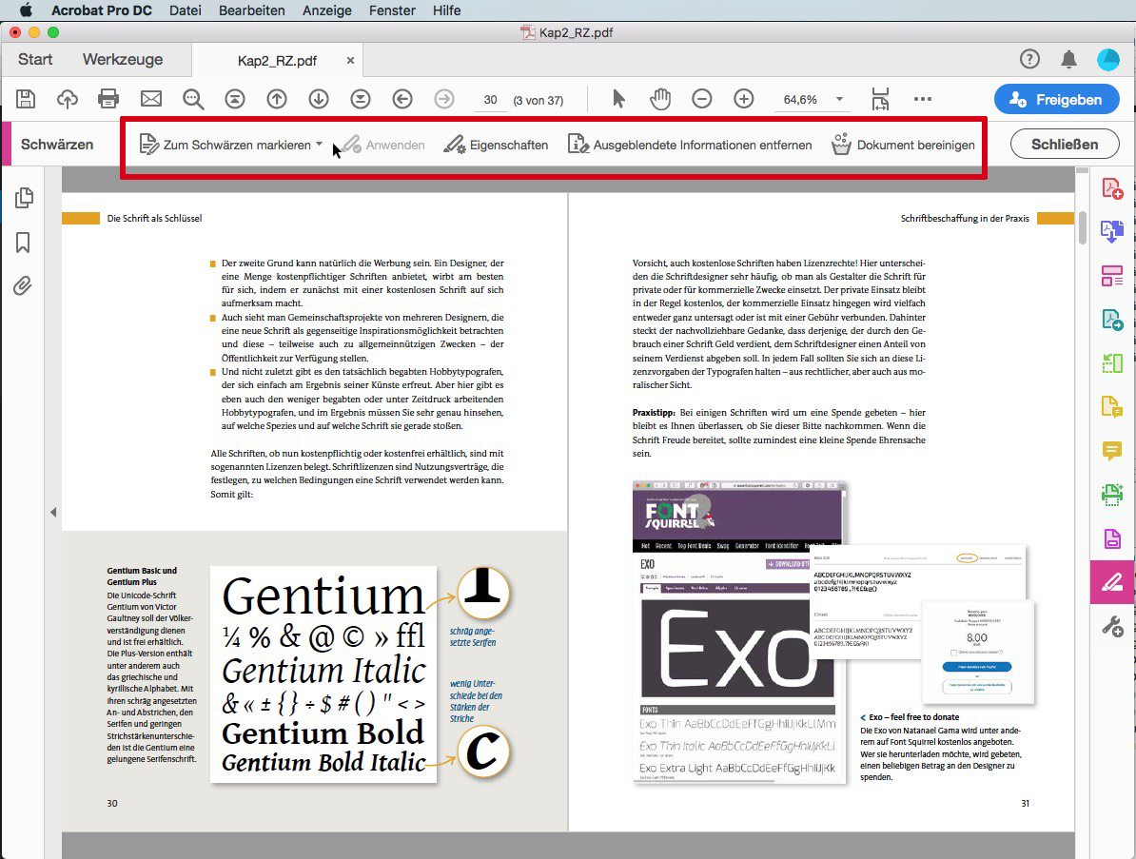This screenshot has width=1136, height=859.
Task: Click the print icon in toolbar
Action: (x=108, y=99)
